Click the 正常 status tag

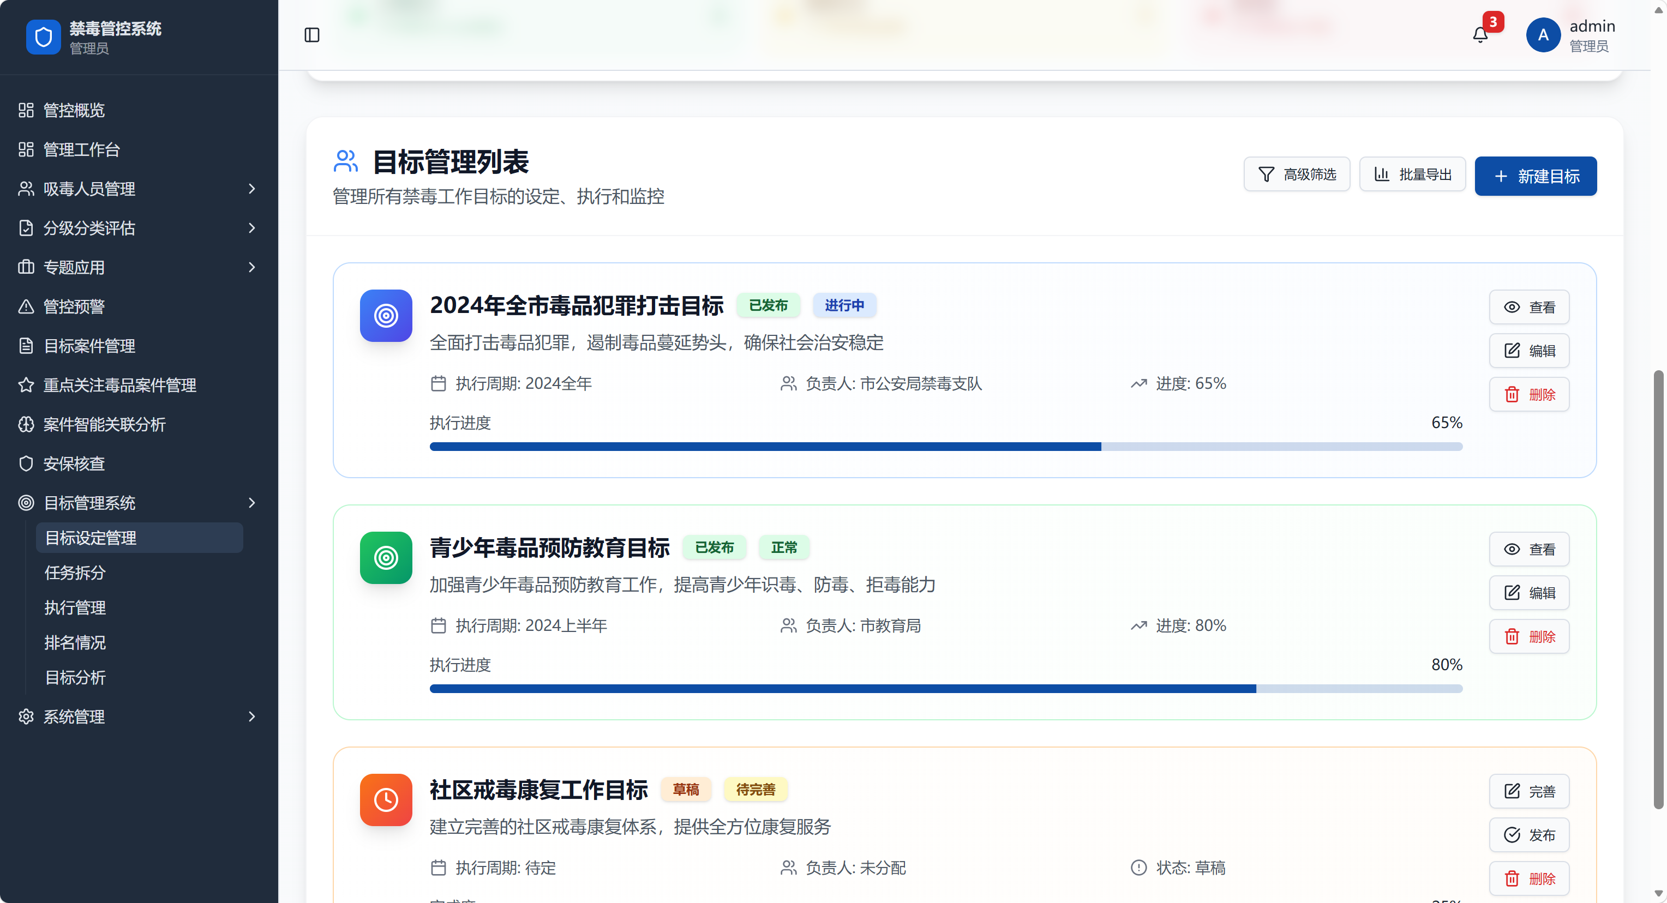pyautogui.click(x=784, y=548)
